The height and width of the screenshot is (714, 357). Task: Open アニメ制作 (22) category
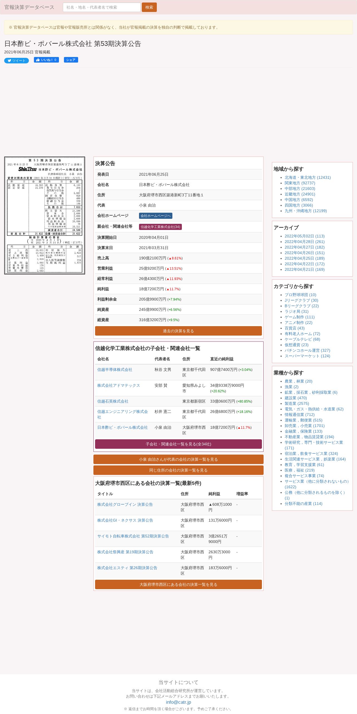tap(298, 323)
